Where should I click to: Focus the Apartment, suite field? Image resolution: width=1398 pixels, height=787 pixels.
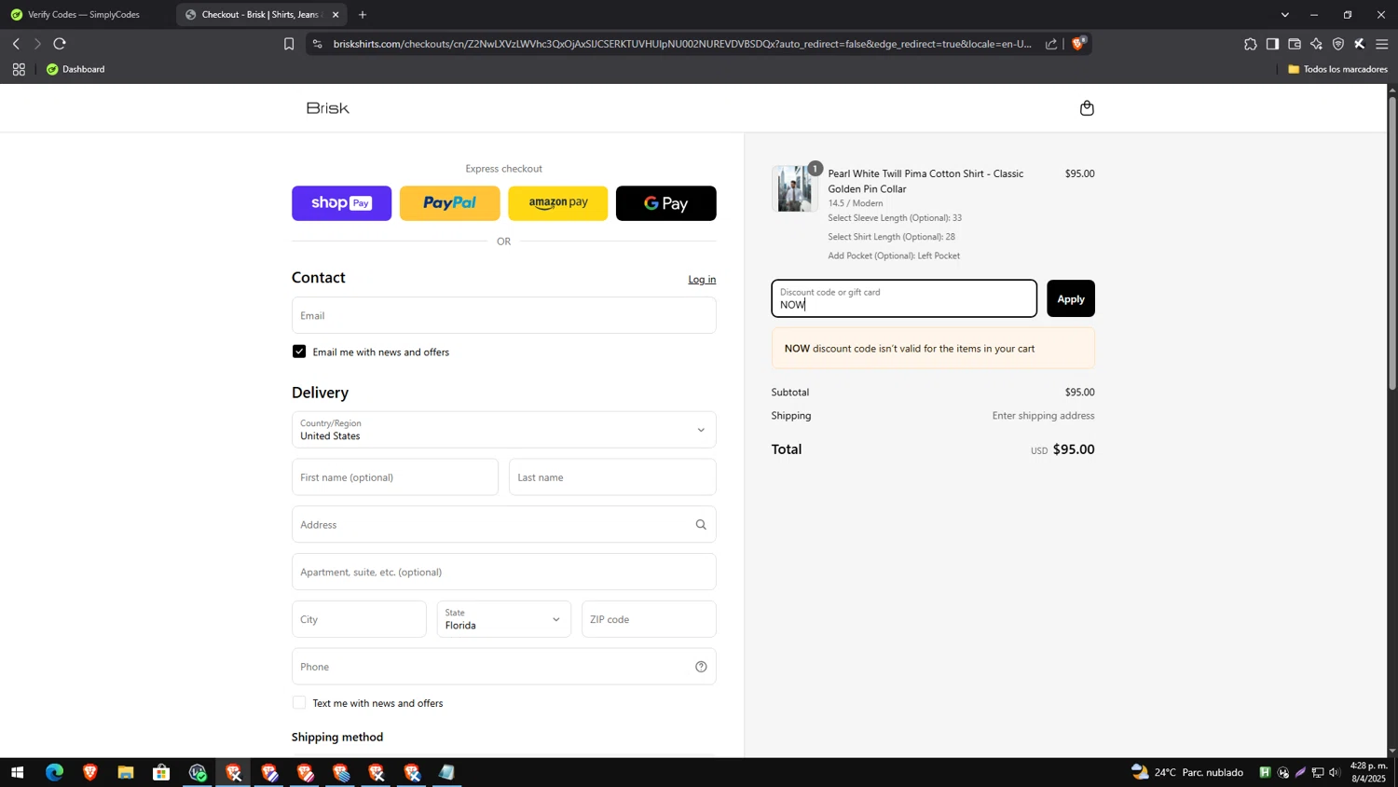tap(504, 572)
